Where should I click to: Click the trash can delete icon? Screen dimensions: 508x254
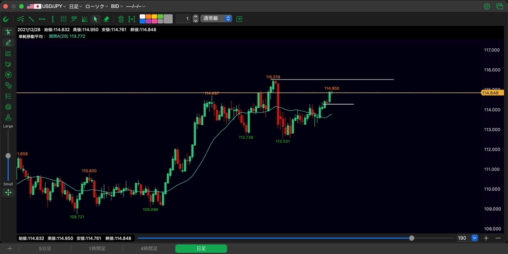[x=121, y=19]
